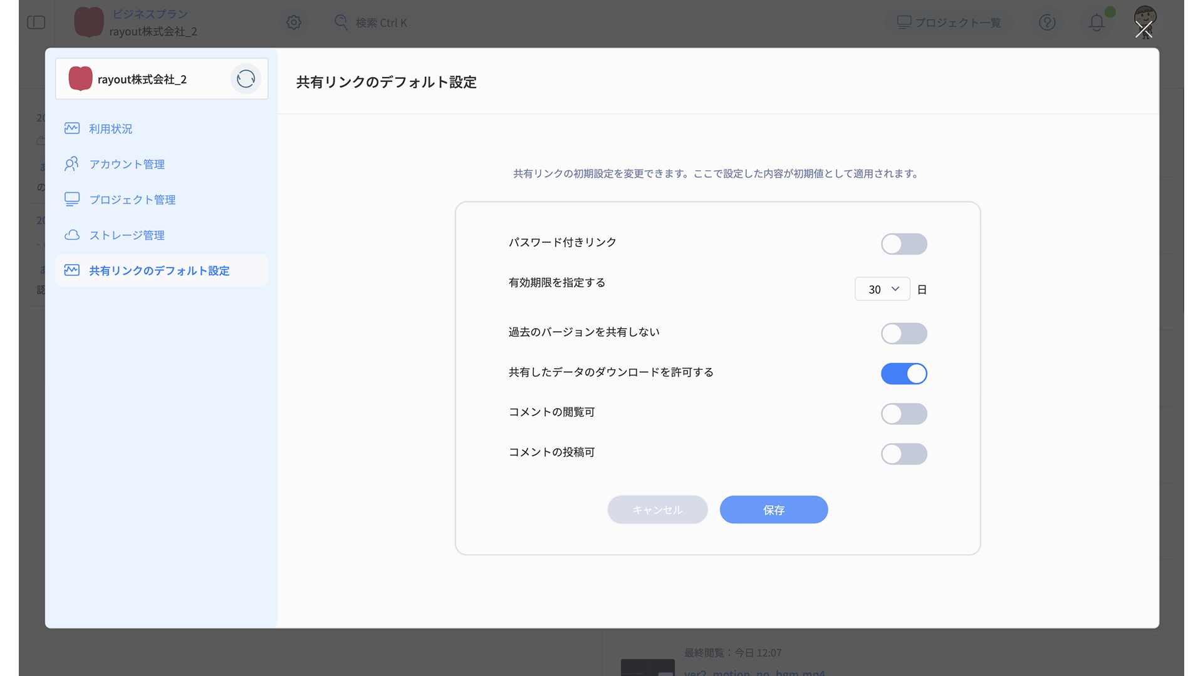This screenshot has width=1203, height=676.
Task: Click the キャンセル button
Action: [657, 510]
